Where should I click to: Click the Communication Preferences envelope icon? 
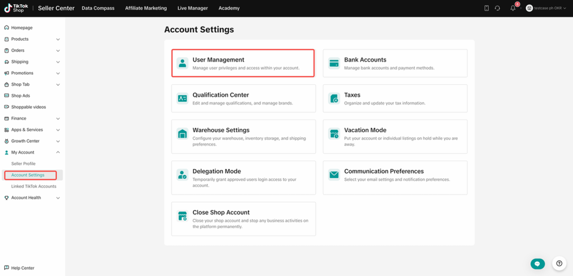tap(334, 175)
